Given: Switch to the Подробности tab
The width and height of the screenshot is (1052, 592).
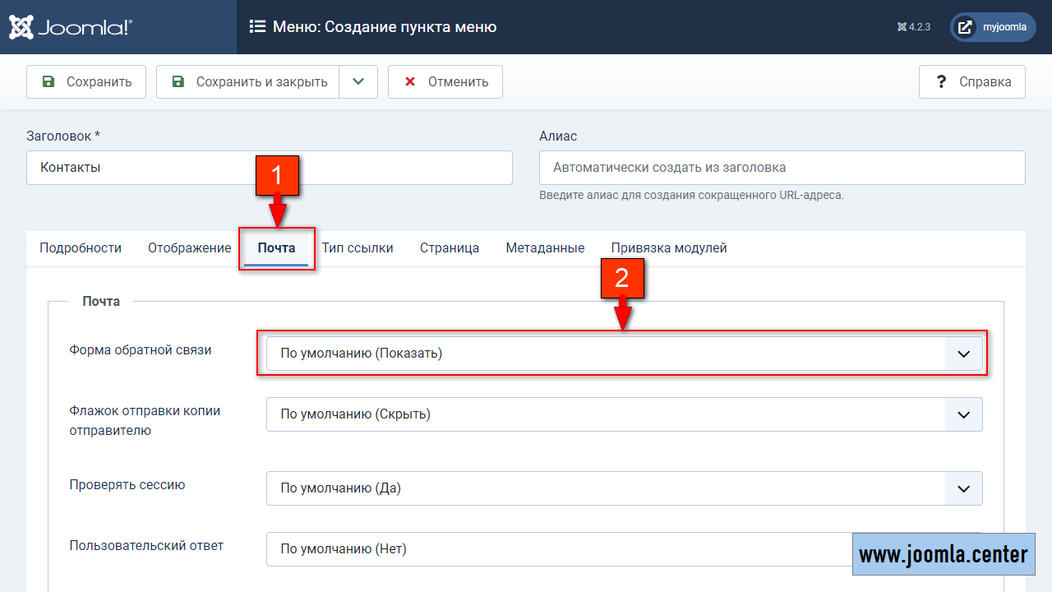Looking at the screenshot, I should point(81,248).
